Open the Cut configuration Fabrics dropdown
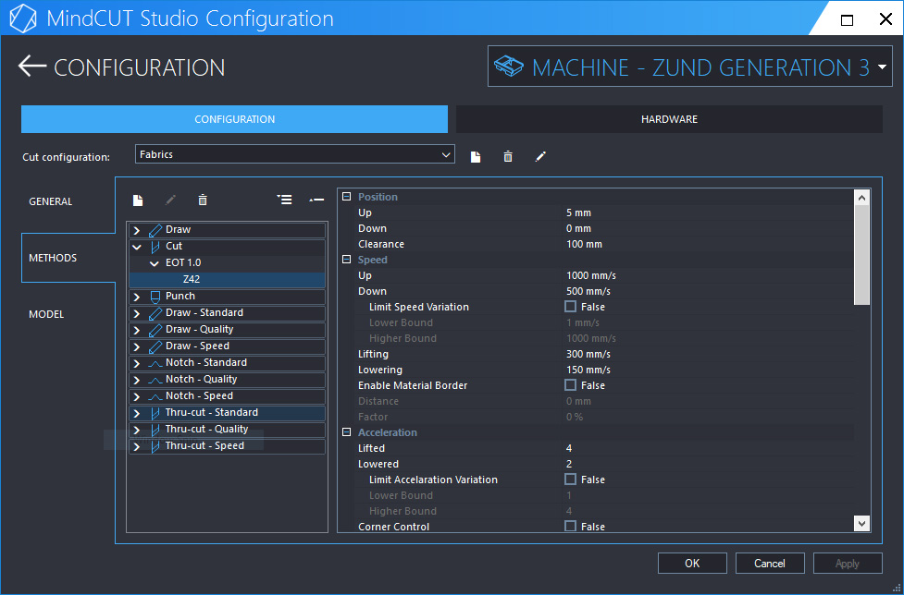Screen dimensions: 904x595 pyautogui.click(x=294, y=154)
